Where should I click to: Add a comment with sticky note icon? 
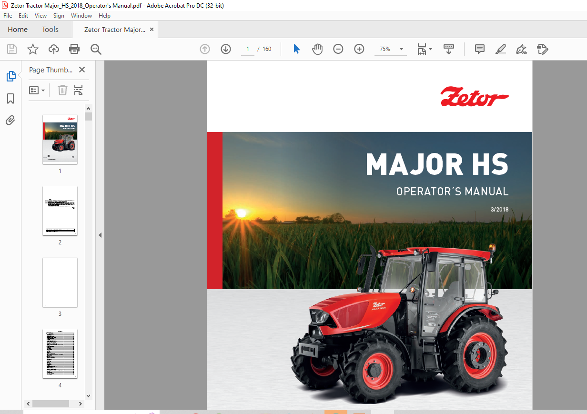coord(480,49)
